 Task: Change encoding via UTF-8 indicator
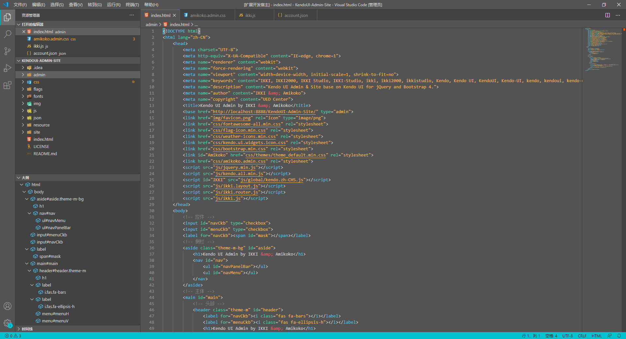click(567, 336)
